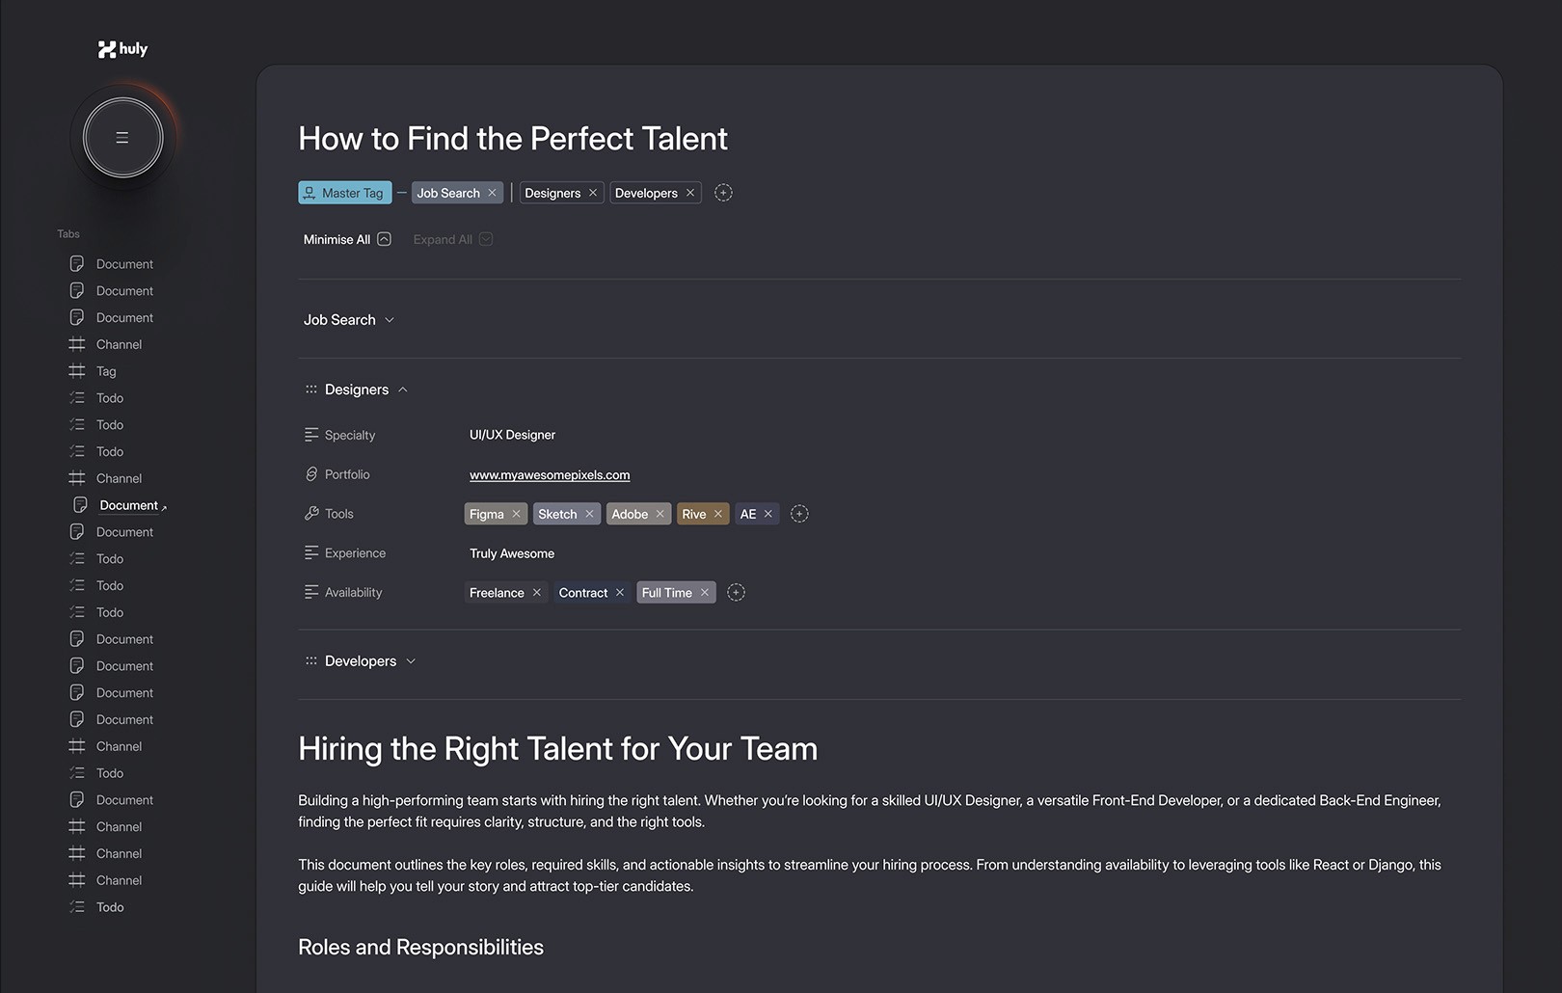This screenshot has width=1562, height=993.
Task: Click the Master Tag person icon
Action: pos(310,193)
